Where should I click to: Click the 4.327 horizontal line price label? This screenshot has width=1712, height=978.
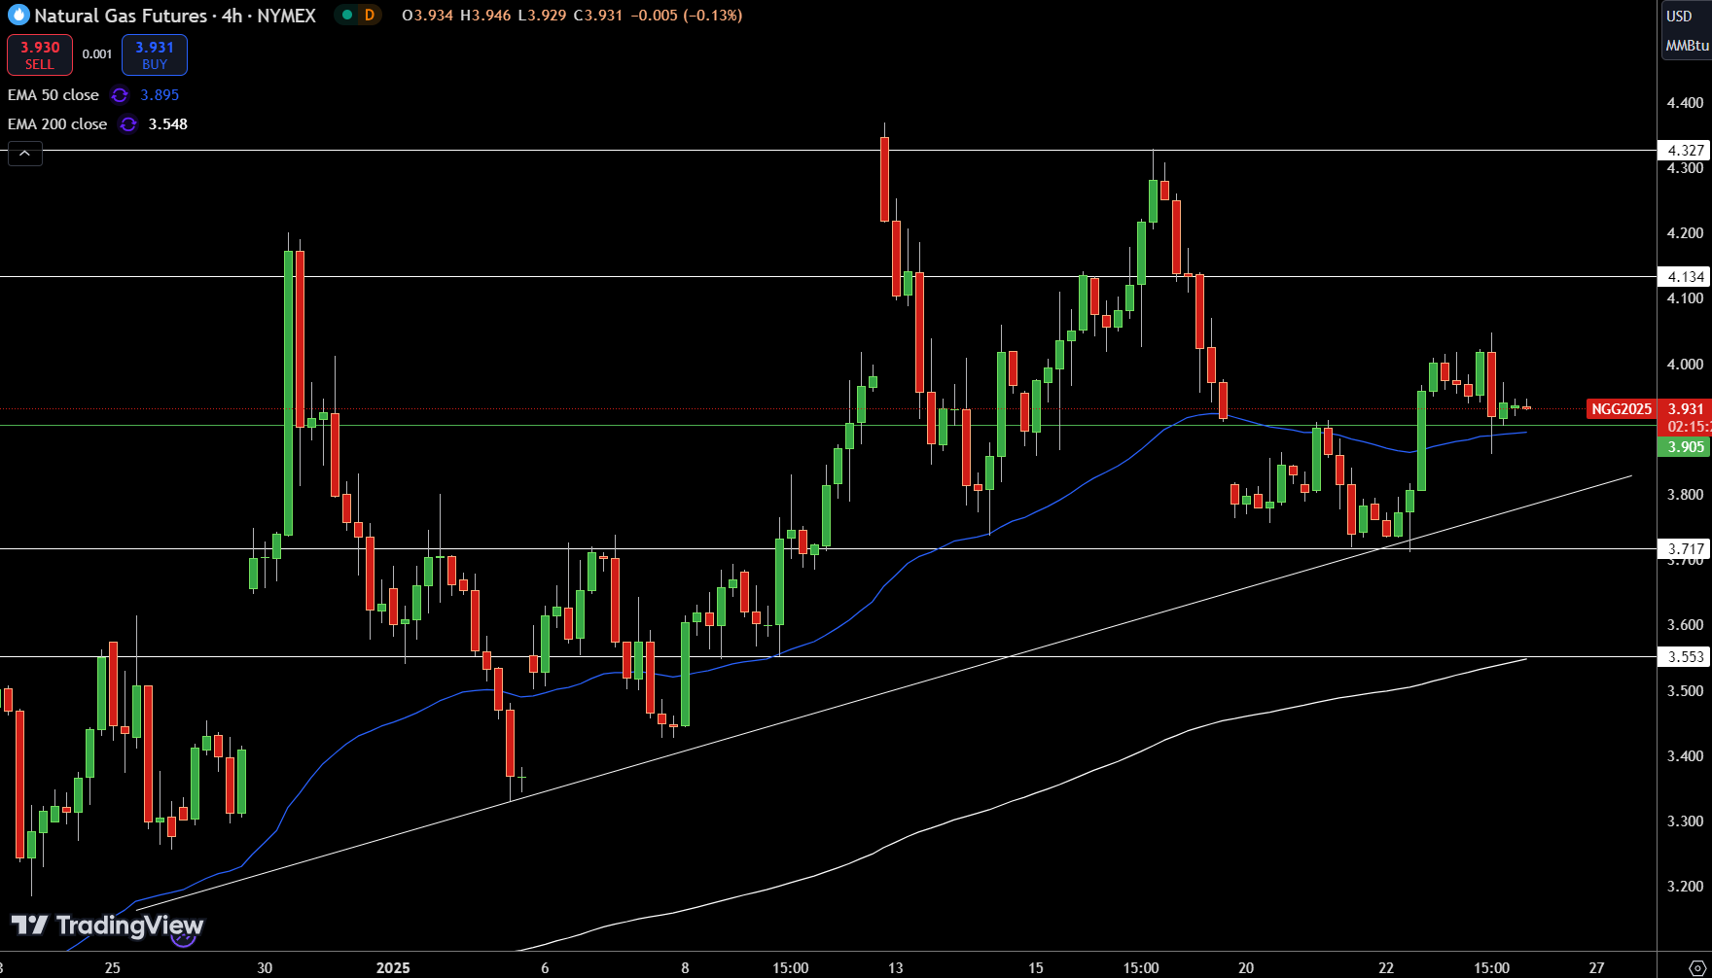pyautogui.click(x=1684, y=151)
